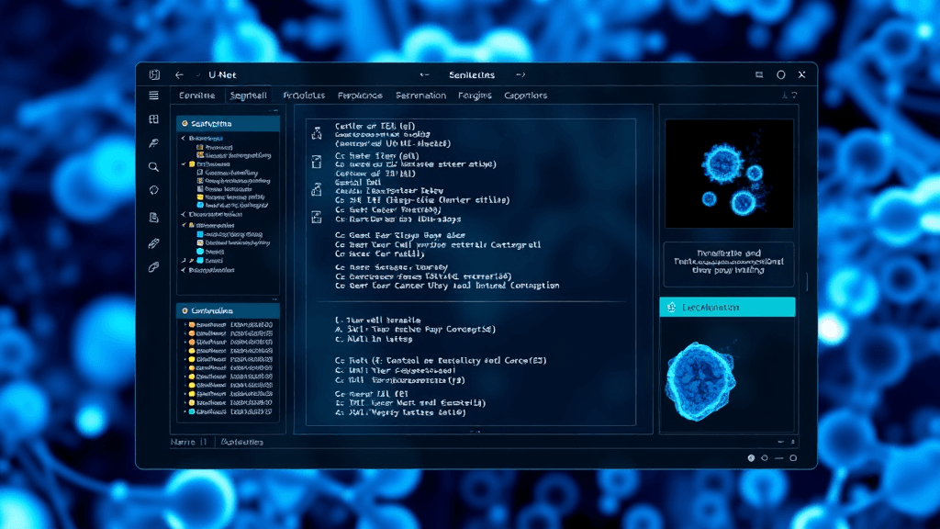Viewport: 940px width, 529px height.
Task: Click the app logo left of the back arrow
Action: [x=154, y=75]
